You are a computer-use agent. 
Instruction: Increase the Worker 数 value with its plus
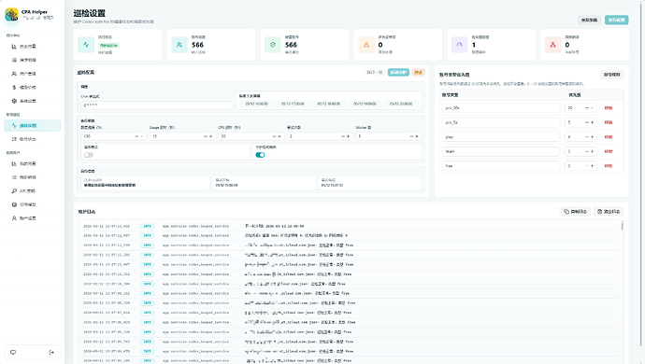(x=417, y=136)
